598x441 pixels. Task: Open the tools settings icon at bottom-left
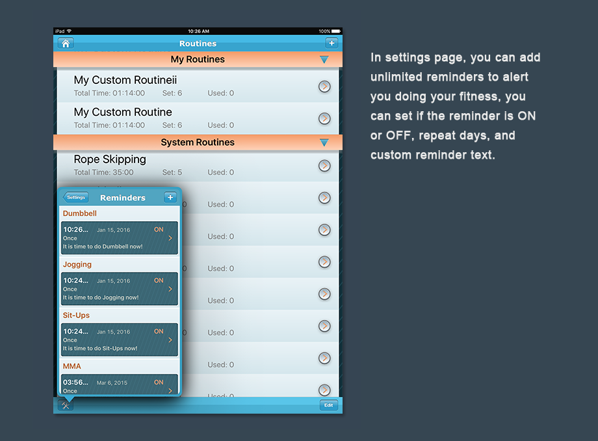point(66,405)
